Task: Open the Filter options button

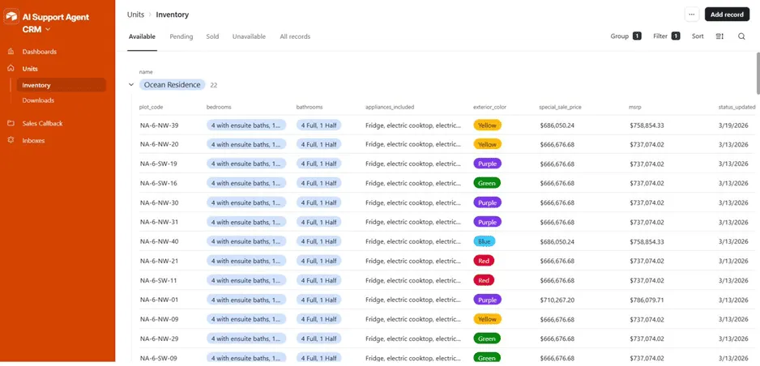Action: 667,36
